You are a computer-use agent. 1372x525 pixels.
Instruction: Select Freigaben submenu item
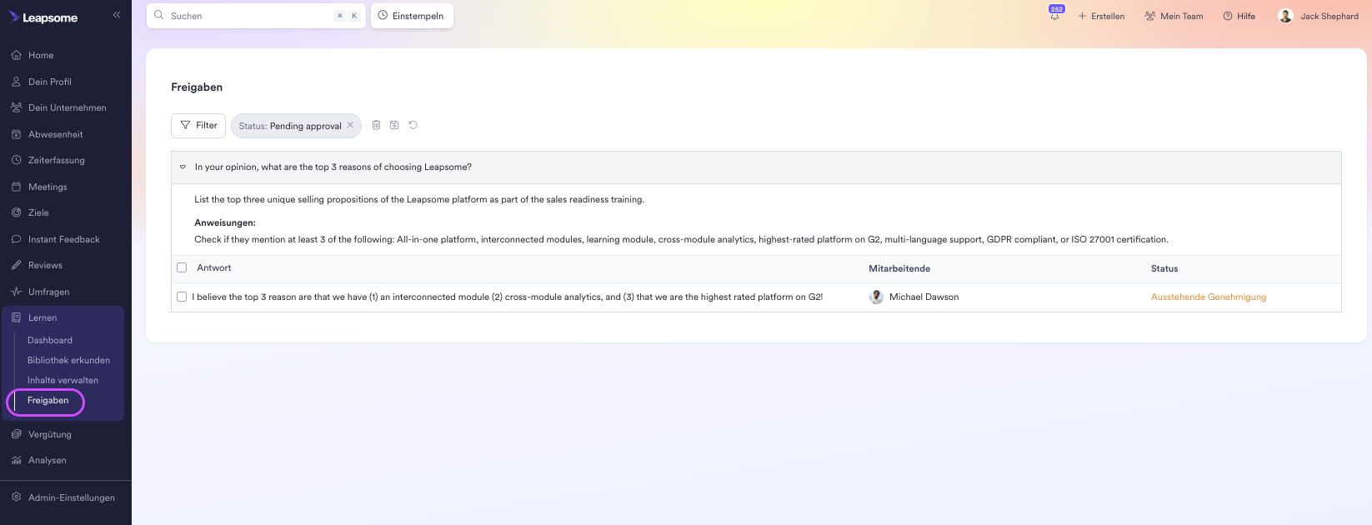pos(48,400)
